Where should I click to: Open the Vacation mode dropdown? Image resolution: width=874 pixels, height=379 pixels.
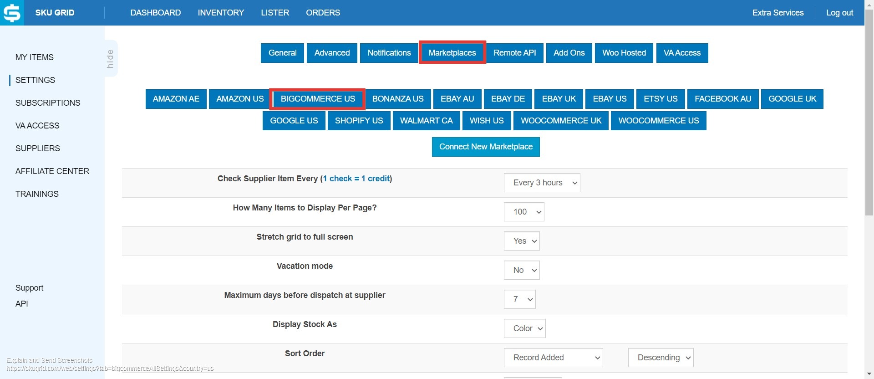pos(522,270)
